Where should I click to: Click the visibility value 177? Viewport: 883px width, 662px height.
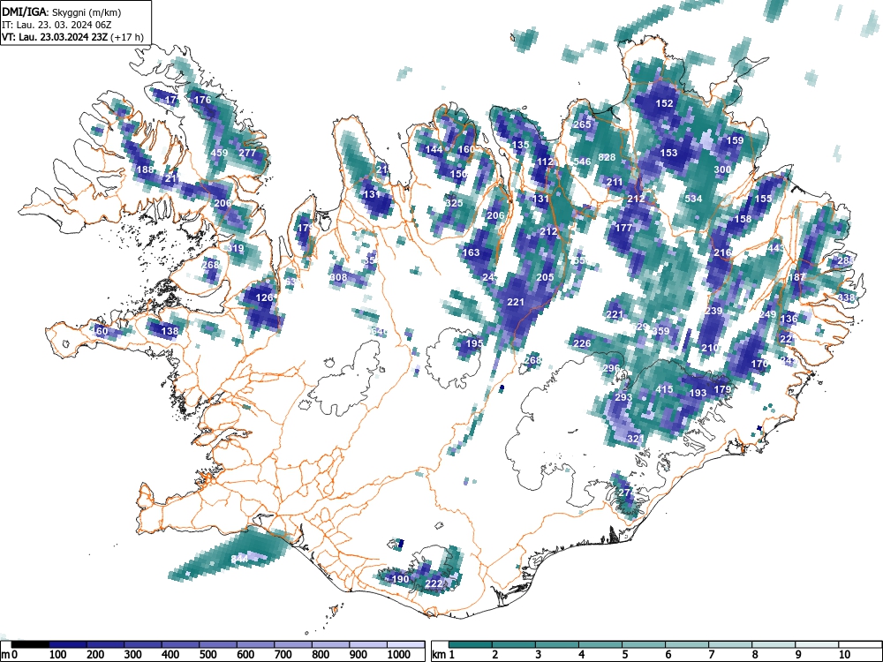[623, 228]
